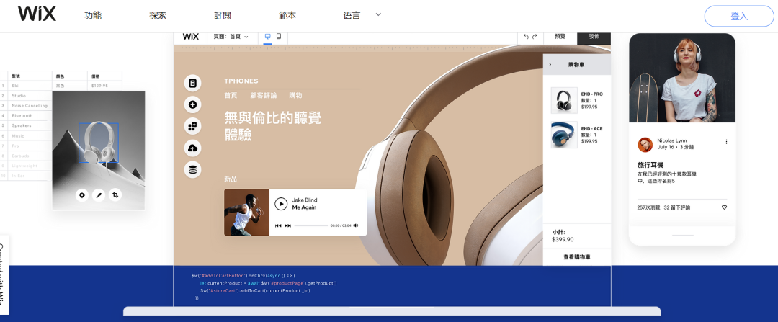This screenshot has width=778, height=322.
Task: Click the crop icon on the image
Action: [115, 195]
